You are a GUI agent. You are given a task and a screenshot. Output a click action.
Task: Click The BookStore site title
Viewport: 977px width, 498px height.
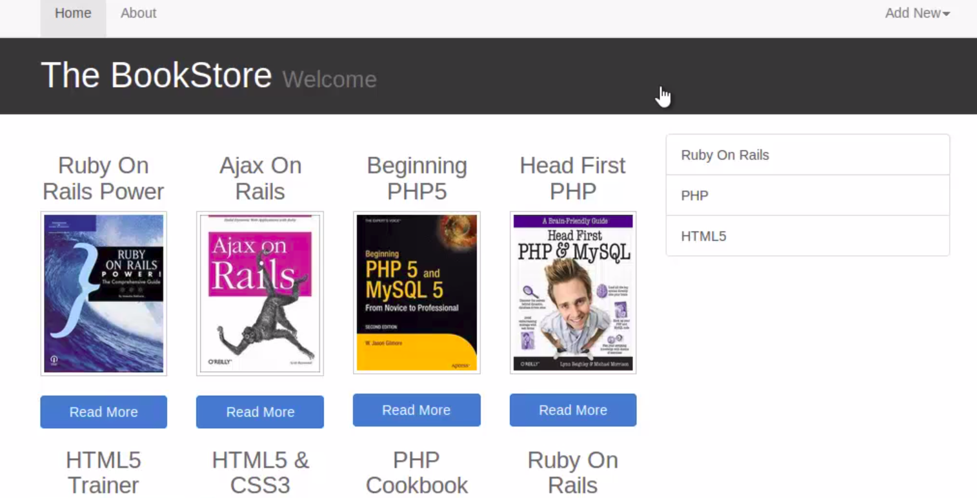click(156, 75)
